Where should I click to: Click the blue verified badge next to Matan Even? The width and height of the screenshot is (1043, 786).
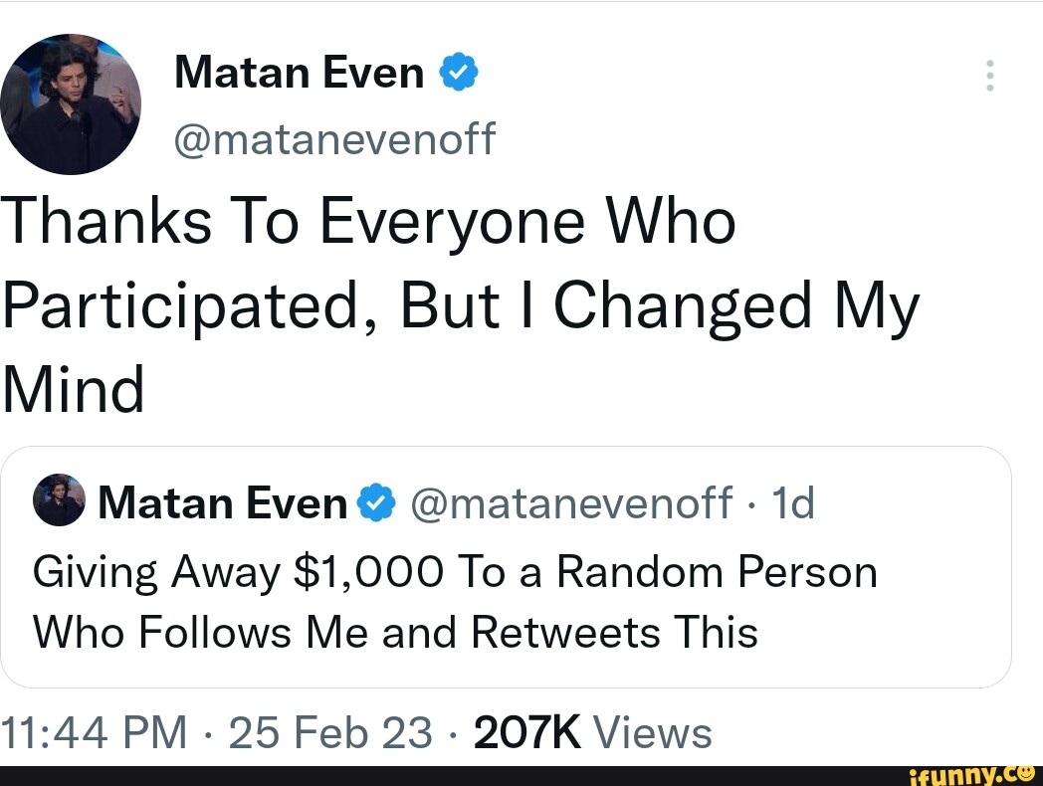pyautogui.click(x=460, y=72)
